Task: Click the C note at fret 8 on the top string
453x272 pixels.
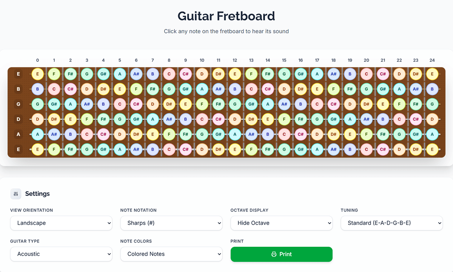Action: [169, 74]
